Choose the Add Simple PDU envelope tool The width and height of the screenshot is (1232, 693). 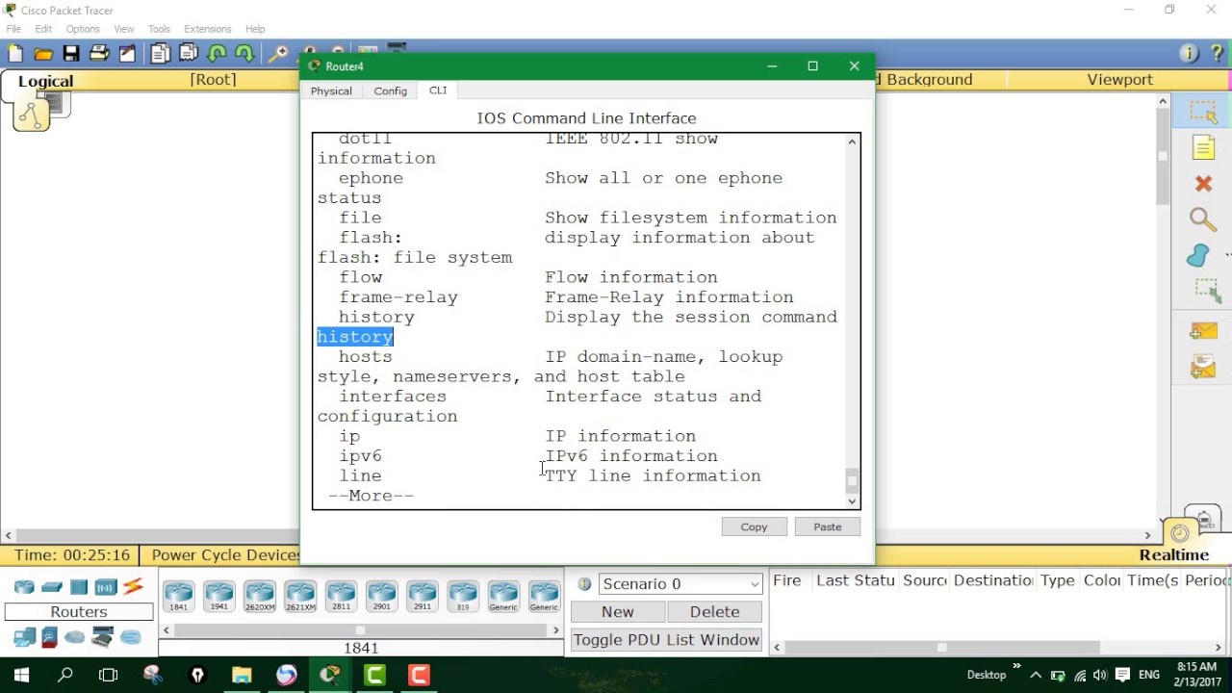click(x=1203, y=331)
